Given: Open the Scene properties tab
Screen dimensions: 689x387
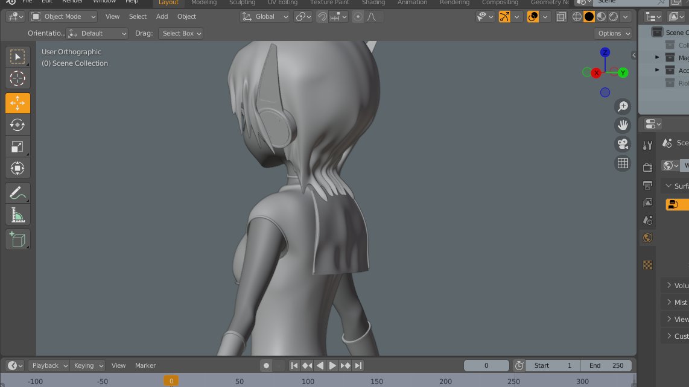Looking at the screenshot, I should pyautogui.click(x=648, y=220).
